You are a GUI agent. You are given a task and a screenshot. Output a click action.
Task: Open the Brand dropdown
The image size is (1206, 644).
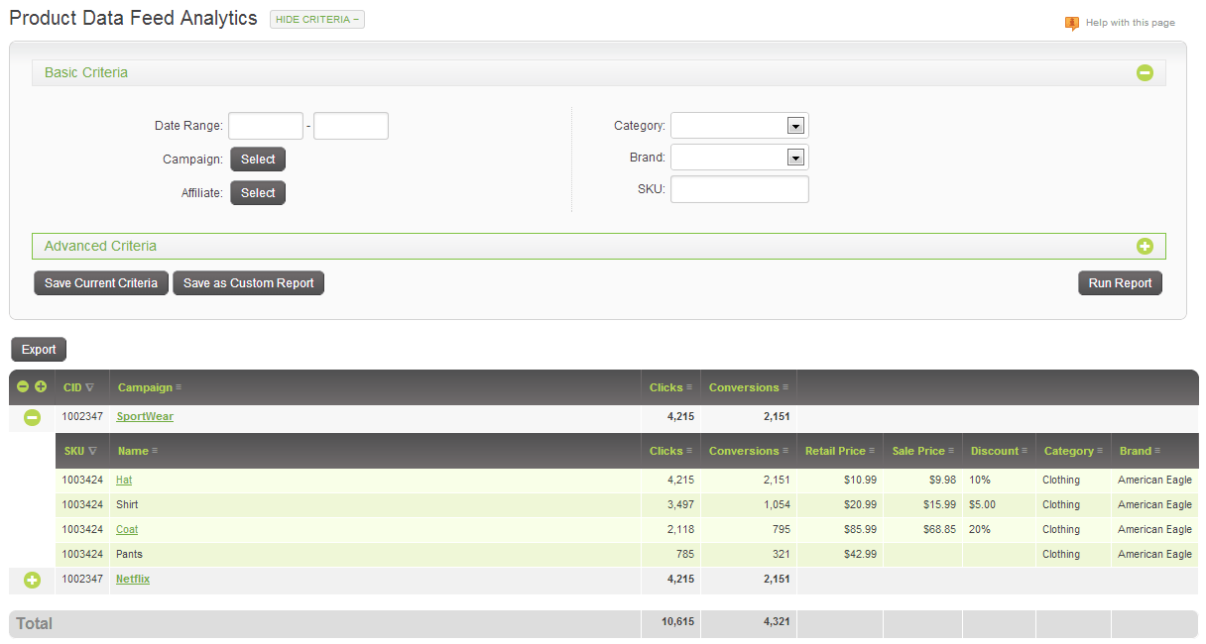[795, 157]
